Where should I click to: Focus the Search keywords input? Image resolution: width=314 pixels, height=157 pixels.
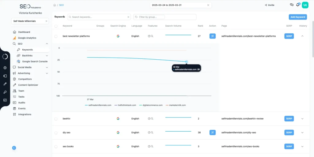coord(99,17)
